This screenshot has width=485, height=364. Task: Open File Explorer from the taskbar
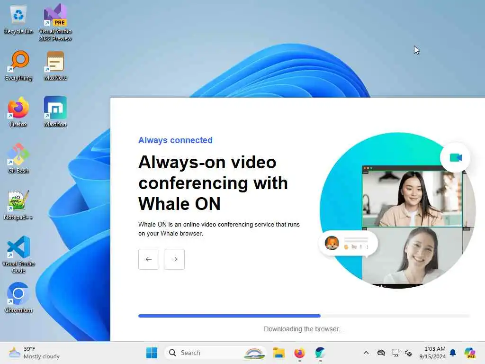point(278,353)
